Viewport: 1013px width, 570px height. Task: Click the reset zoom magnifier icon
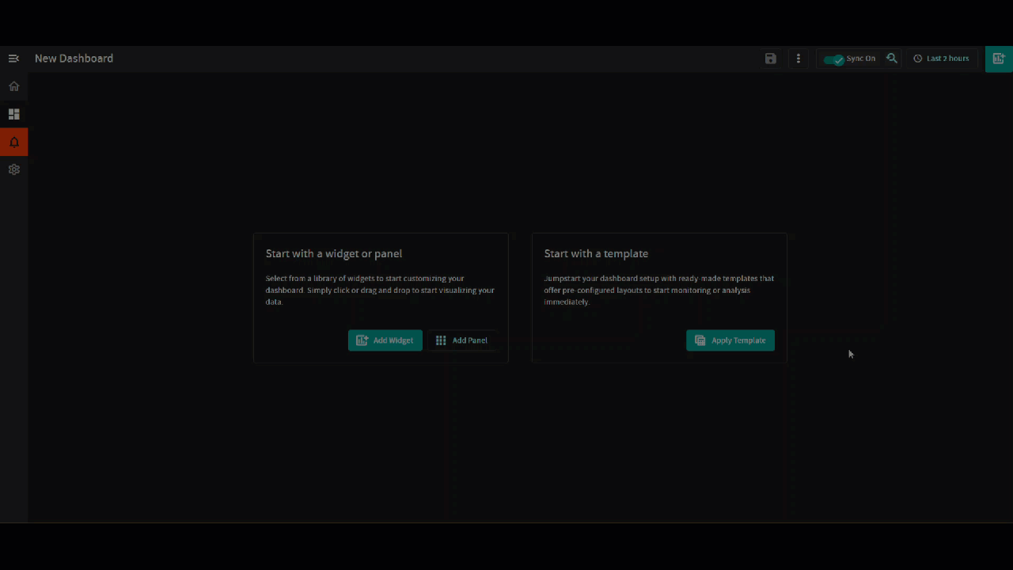point(892,59)
